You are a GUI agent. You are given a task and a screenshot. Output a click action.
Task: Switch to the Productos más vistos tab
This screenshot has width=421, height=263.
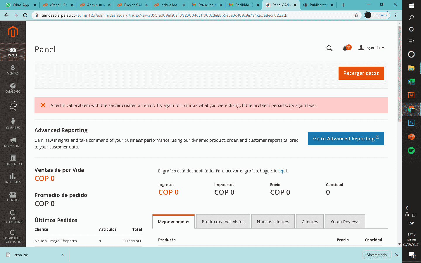(x=223, y=221)
